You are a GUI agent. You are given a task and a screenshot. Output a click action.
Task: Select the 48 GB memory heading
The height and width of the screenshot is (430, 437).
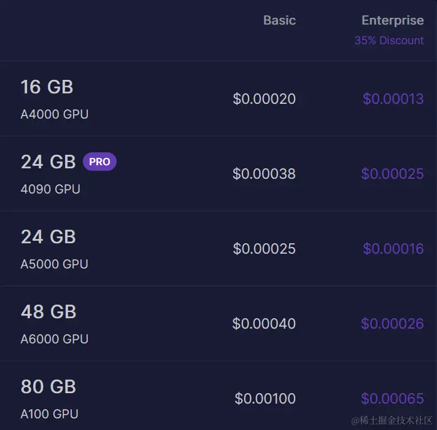[48, 311]
